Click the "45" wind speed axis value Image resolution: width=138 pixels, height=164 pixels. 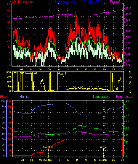click(9, 10)
